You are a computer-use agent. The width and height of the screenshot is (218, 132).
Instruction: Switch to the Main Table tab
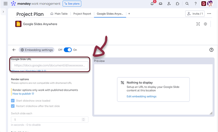(x=59, y=14)
